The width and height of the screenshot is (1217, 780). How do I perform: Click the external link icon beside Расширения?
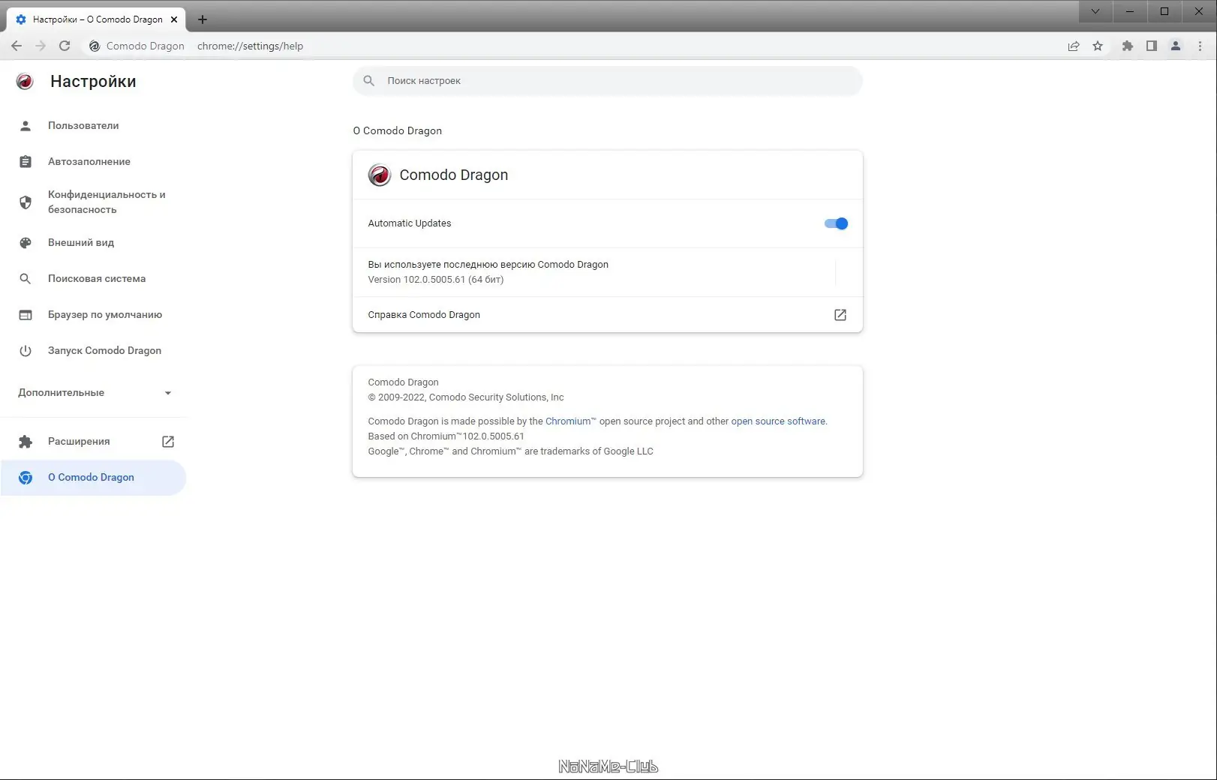168,442
